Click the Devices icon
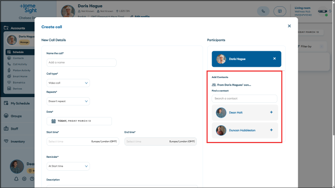 9,88
